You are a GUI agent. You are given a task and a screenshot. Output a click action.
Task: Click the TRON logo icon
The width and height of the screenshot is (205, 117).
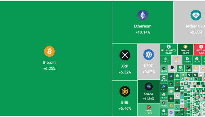(x=149, y=107)
